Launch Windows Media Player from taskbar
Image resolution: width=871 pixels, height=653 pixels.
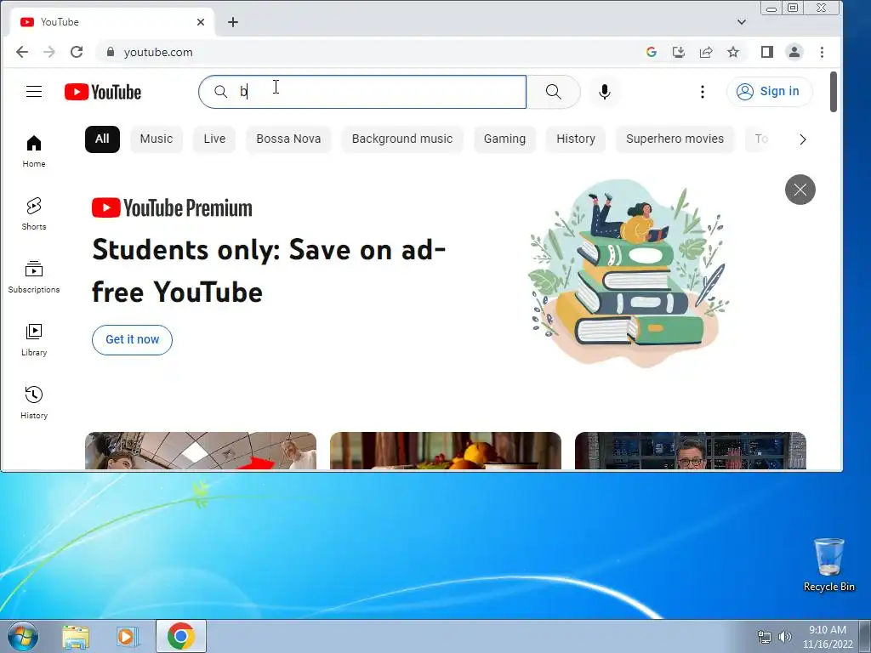[127, 636]
